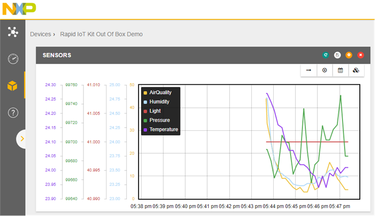Expand the sidebar with the chevron arrow
Viewport: 375px width, 216px height.
point(22,139)
